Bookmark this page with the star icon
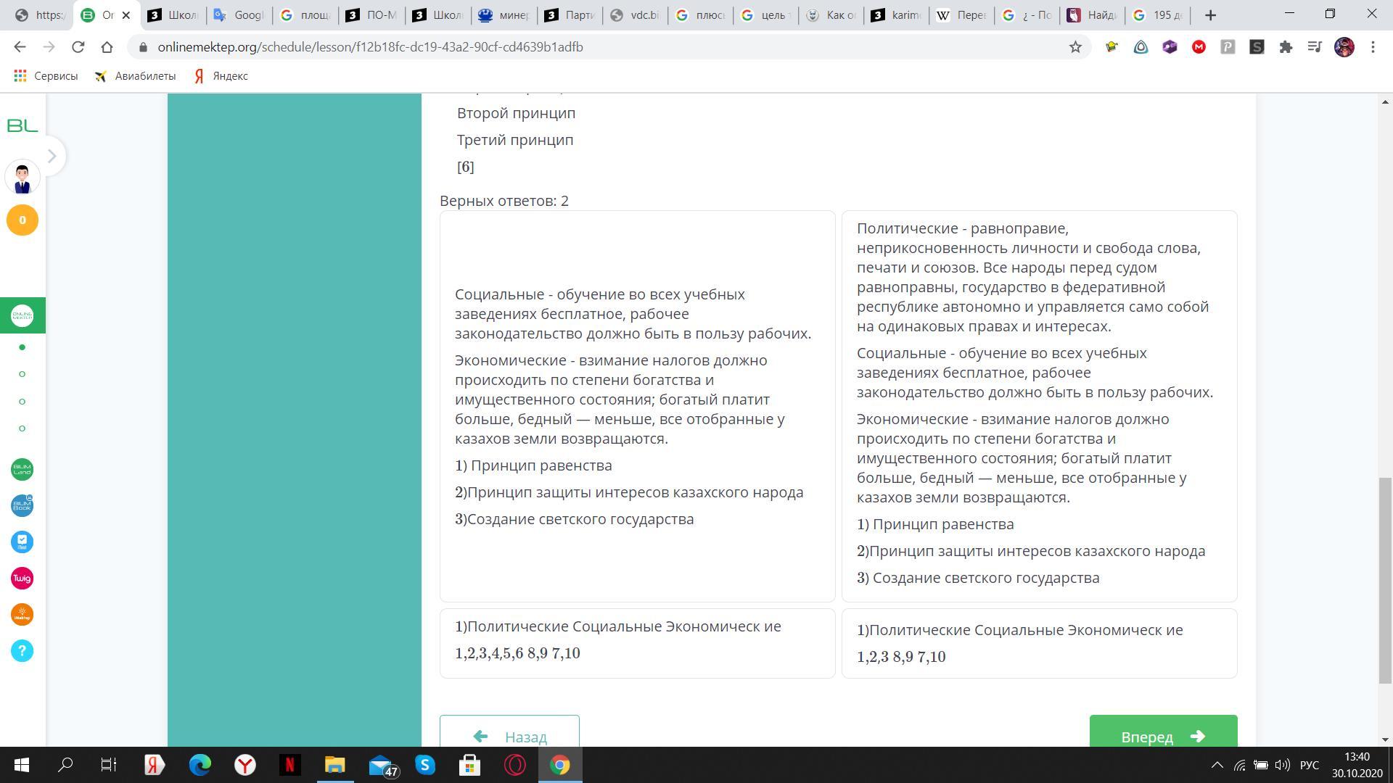The height and width of the screenshot is (783, 1393). 1075,47
